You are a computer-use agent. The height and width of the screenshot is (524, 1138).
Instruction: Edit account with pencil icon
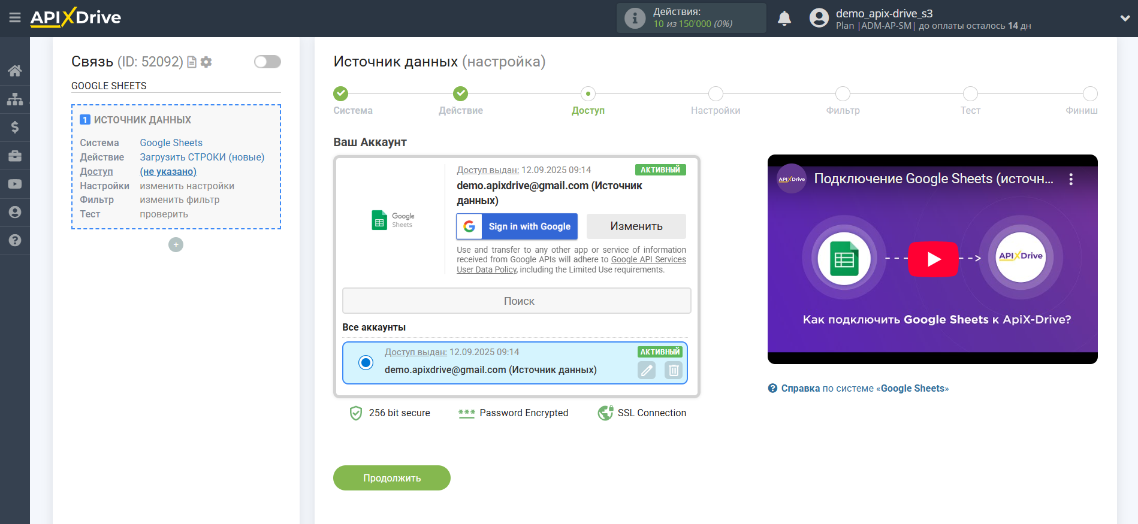(x=647, y=370)
